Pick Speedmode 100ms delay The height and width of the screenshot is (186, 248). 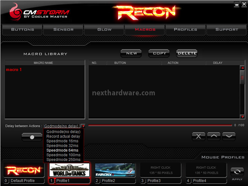pyautogui.click(x=63, y=155)
